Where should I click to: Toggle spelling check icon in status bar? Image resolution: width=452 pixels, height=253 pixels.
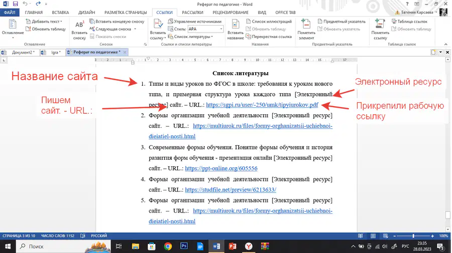point(83,236)
